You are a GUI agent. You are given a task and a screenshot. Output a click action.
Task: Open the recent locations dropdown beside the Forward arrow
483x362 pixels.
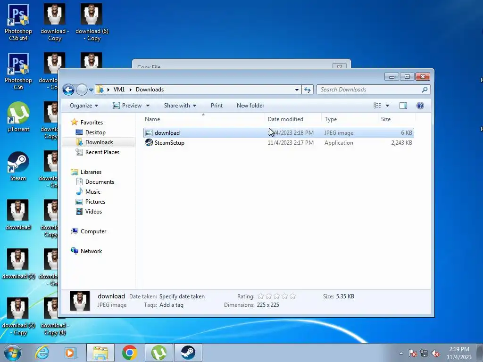pyautogui.click(x=91, y=90)
